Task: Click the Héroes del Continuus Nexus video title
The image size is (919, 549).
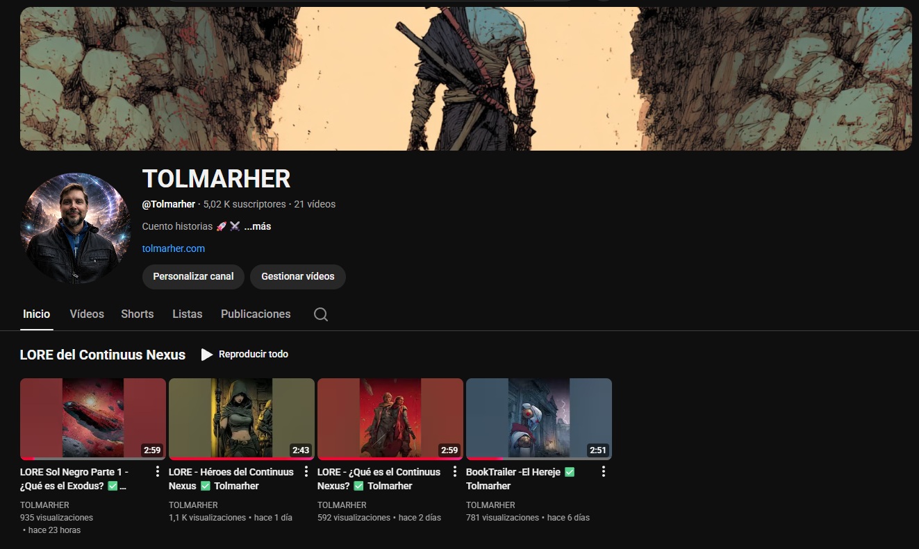Action: 231,478
